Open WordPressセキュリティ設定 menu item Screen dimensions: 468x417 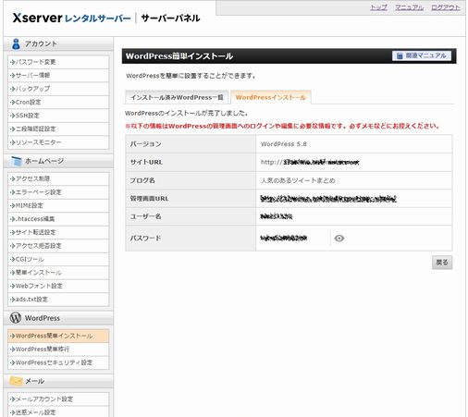[58, 362]
